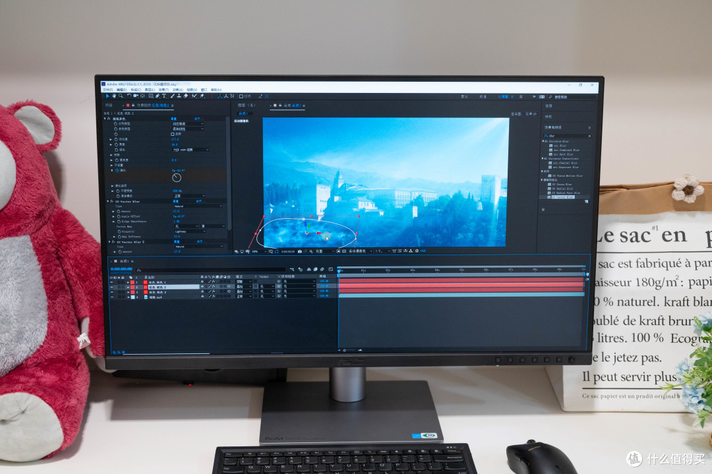This screenshot has width=712, height=474.
Task: Open blending mode dropdown for layer 2
Action: click(244, 287)
